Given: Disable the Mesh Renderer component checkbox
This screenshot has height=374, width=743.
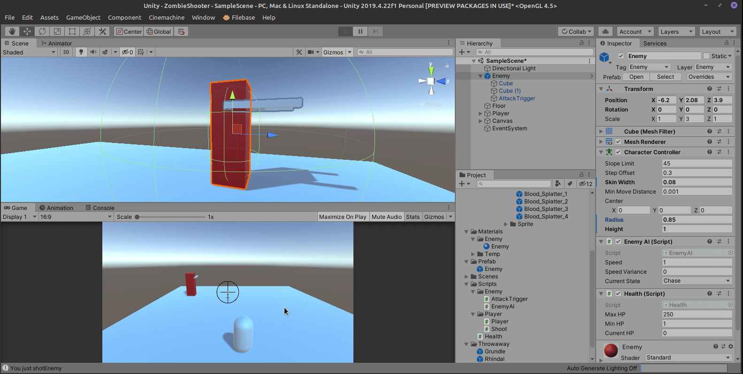Looking at the screenshot, I should [618, 142].
